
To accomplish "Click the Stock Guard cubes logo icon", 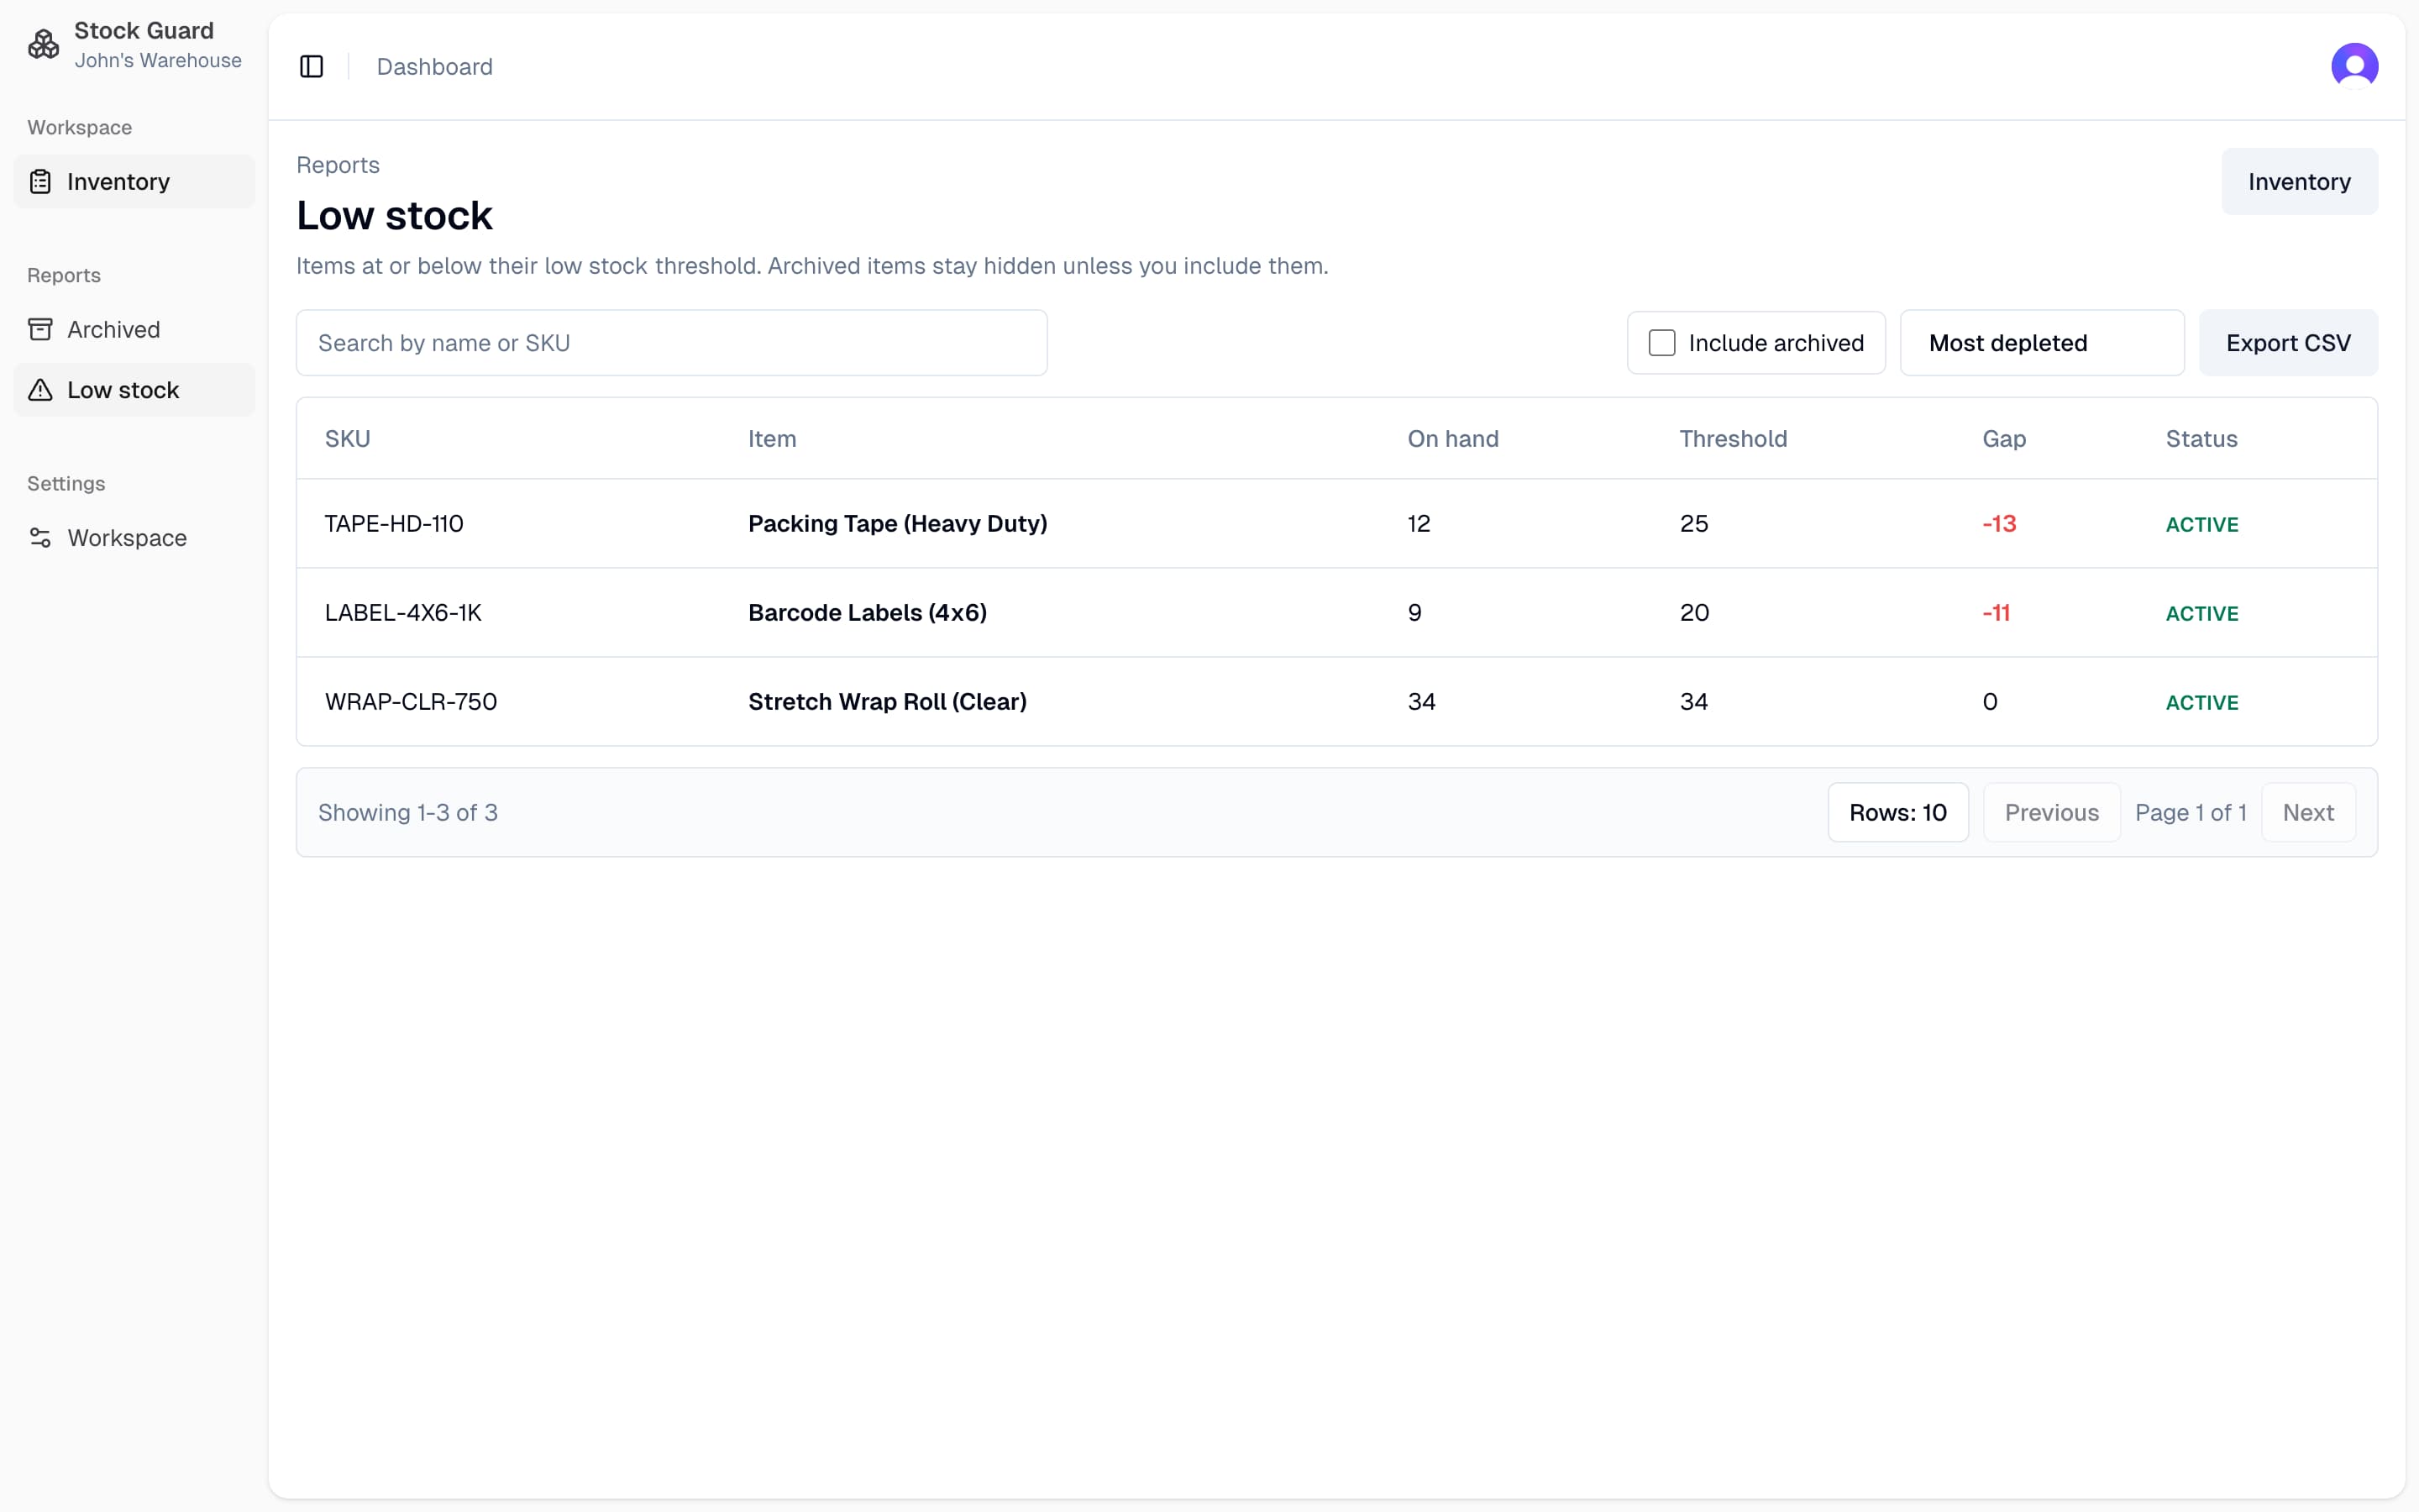I will click(x=43, y=44).
